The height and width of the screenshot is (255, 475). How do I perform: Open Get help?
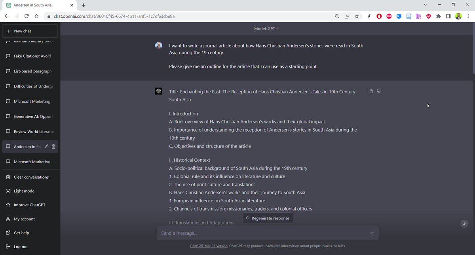30,233
